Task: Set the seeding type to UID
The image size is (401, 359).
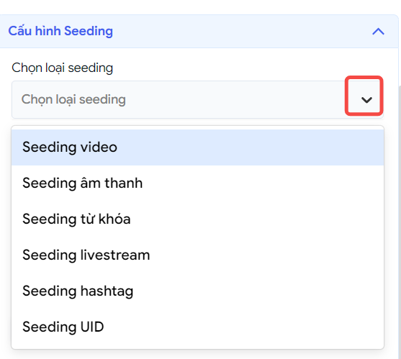Action: pos(197,327)
